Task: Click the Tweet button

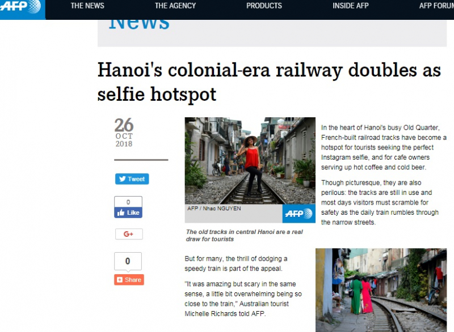Action: [132, 179]
